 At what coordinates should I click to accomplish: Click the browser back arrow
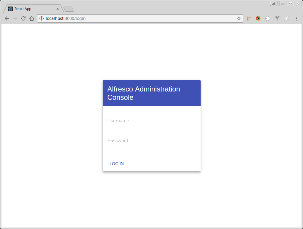tap(7, 18)
